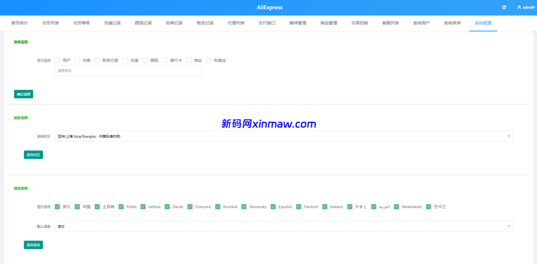Image resolution: width=537 pixels, height=264 pixels.
Task: Switch to 会员列表 tab
Action: 51,23
